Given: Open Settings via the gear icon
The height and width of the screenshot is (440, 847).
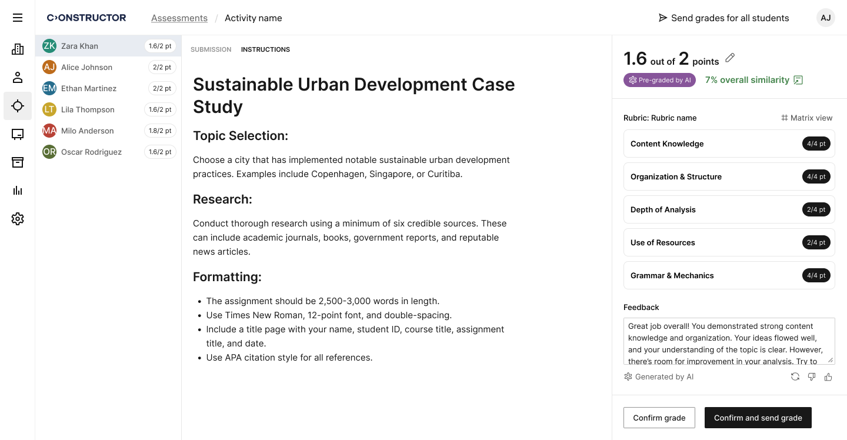Looking at the screenshot, I should 18,219.
